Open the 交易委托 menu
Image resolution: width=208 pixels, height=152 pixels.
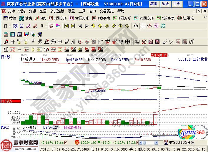(106, 11)
